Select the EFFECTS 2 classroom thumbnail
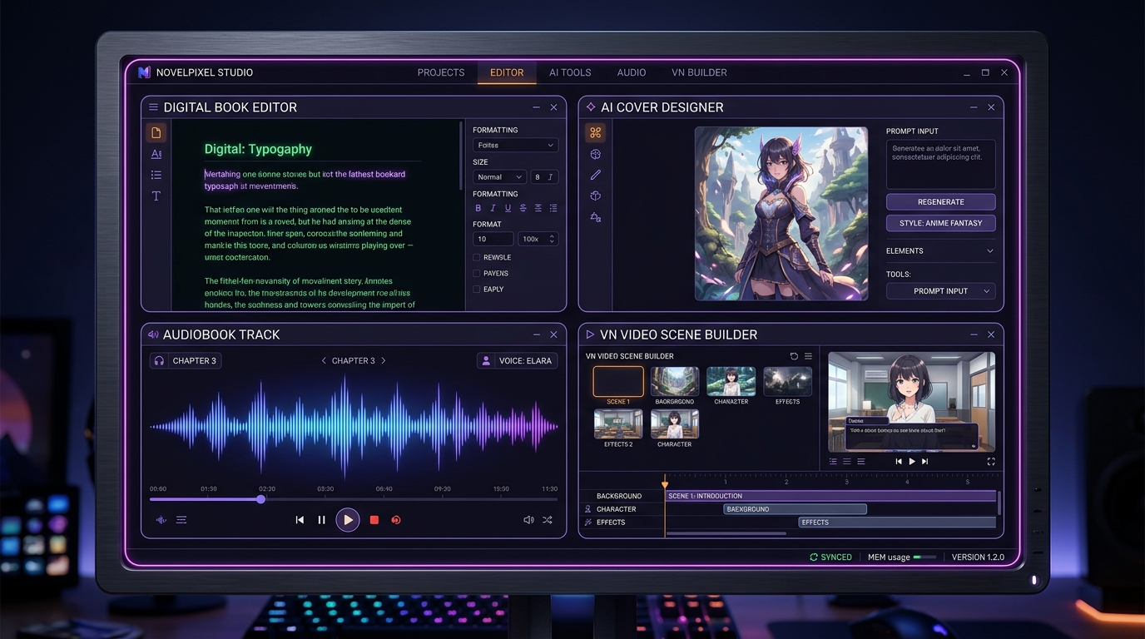 [618, 424]
